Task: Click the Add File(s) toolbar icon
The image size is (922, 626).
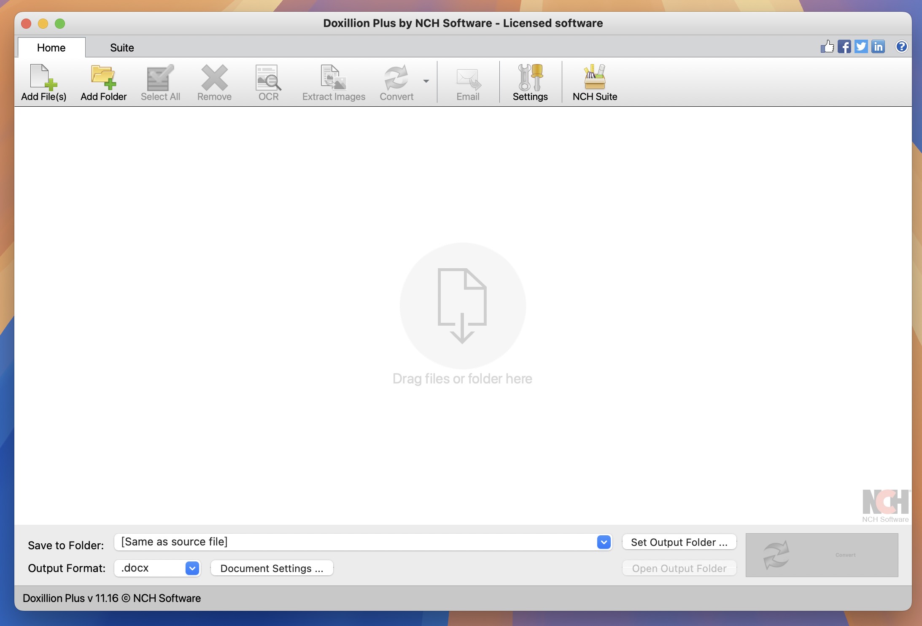Action: [43, 83]
